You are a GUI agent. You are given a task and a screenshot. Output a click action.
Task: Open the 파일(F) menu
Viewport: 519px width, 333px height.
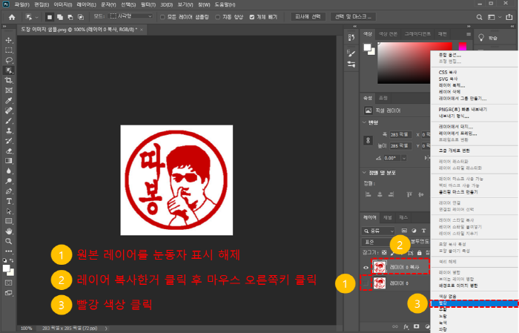tap(22, 4)
